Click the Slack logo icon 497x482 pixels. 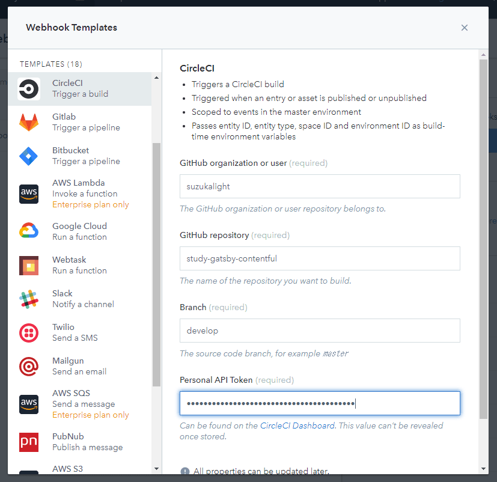[29, 299]
